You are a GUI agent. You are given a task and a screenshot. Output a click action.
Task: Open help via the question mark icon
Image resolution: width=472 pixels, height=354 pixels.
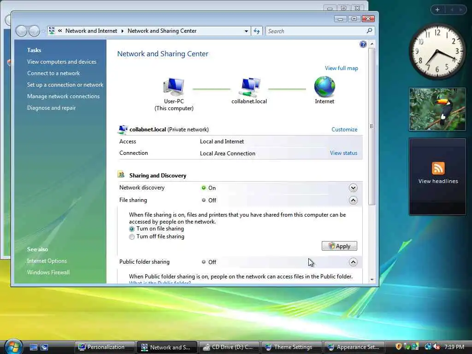click(x=363, y=45)
